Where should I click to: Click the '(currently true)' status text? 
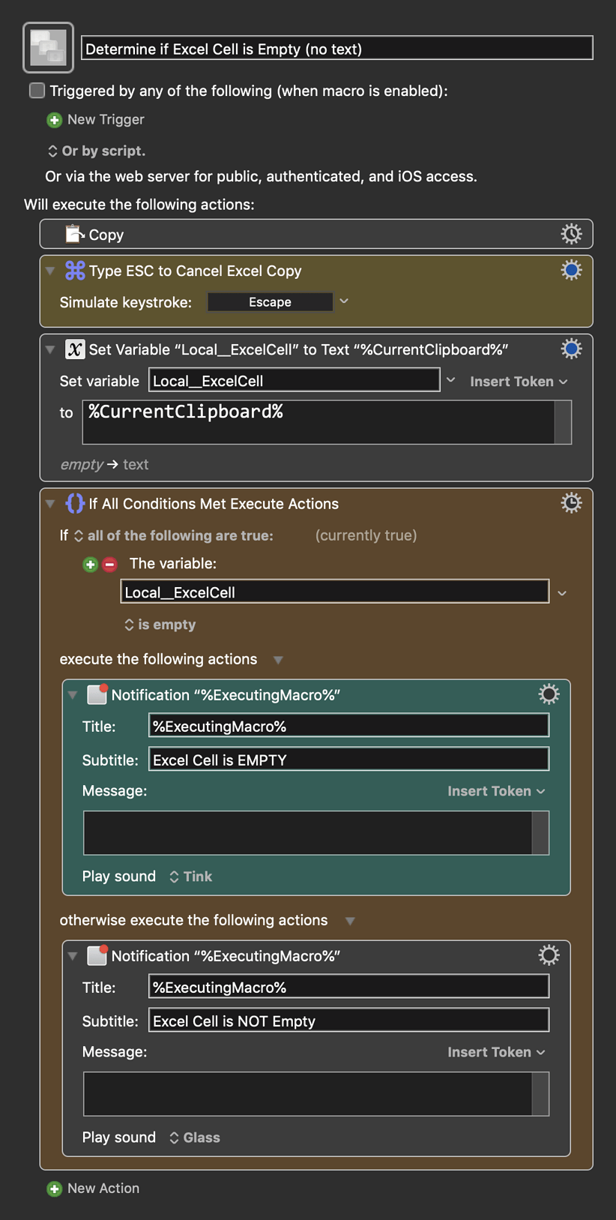point(366,535)
